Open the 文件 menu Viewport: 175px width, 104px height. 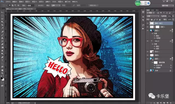point(8,2)
